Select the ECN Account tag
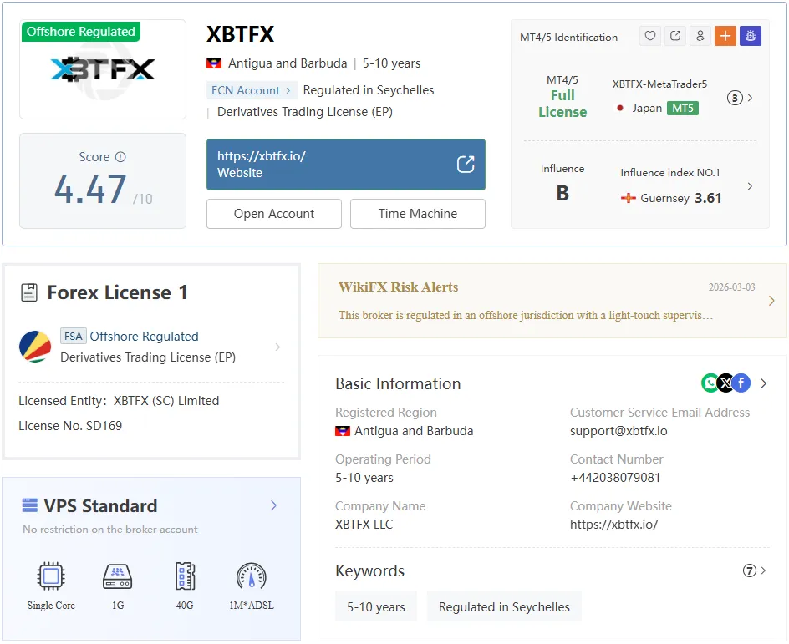Viewport: 789px width, 644px height. [x=251, y=90]
